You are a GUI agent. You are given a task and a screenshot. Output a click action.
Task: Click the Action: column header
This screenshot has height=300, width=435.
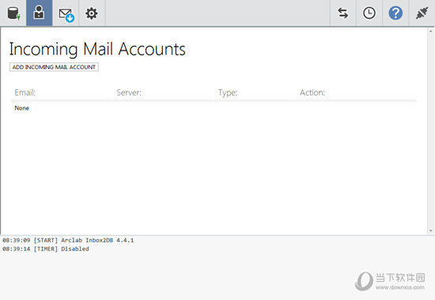pyautogui.click(x=312, y=92)
